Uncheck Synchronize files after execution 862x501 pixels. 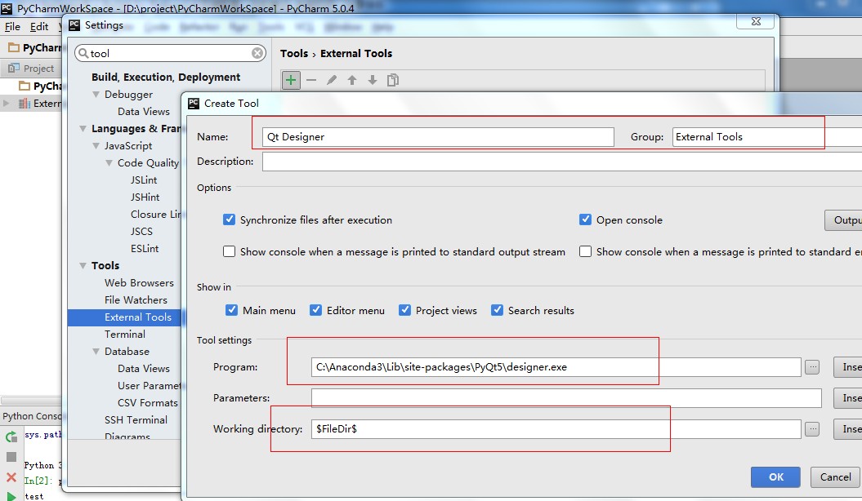[x=230, y=219]
